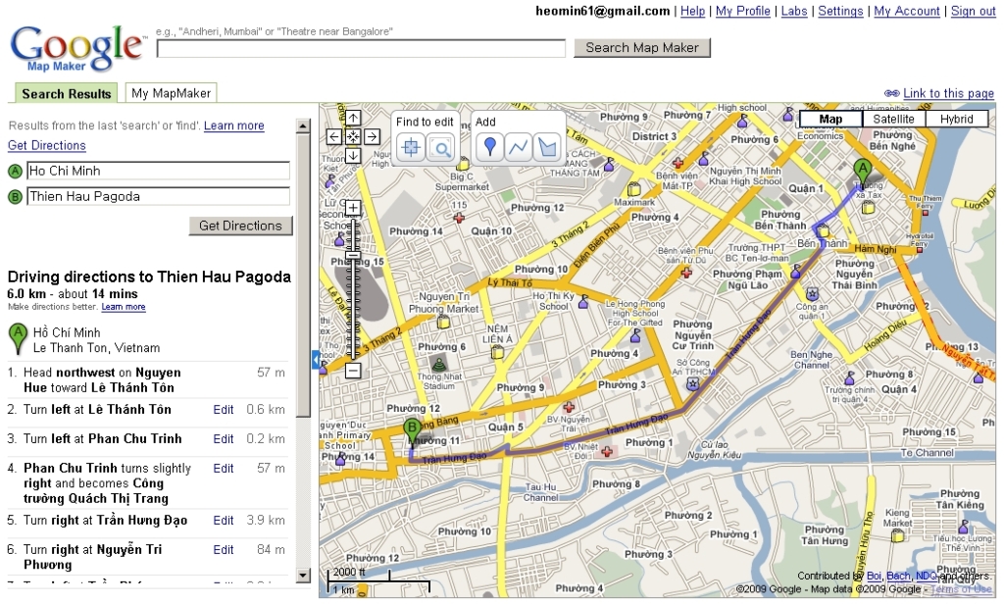Click the Ho Thi Ky School icon
The height and width of the screenshot is (604, 1004).
click(x=582, y=302)
